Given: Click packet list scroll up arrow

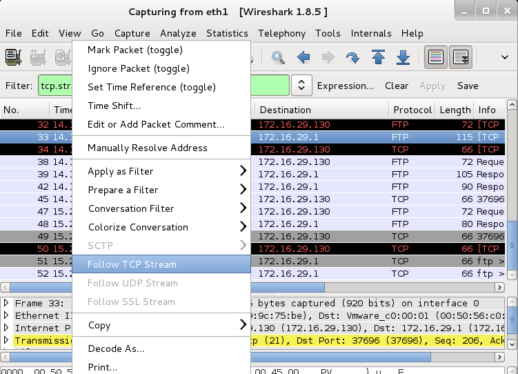Looking at the screenshot, I should click(512, 105).
